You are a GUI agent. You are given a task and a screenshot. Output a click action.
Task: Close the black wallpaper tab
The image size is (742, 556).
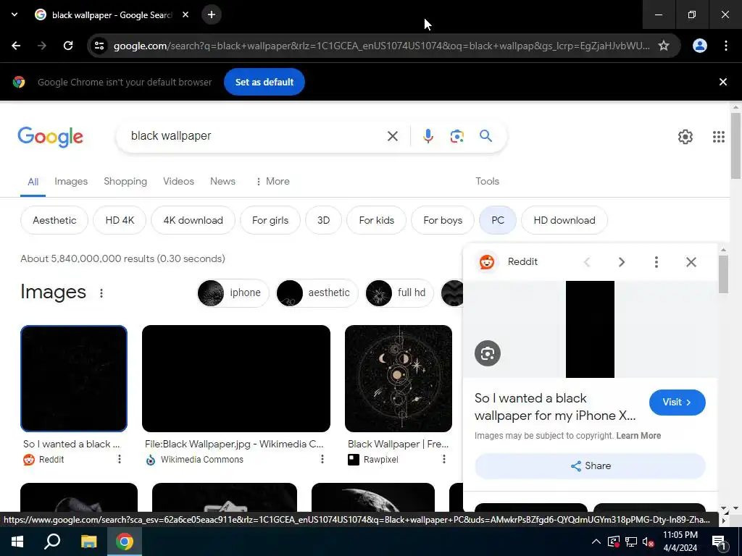click(x=185, y=14)
